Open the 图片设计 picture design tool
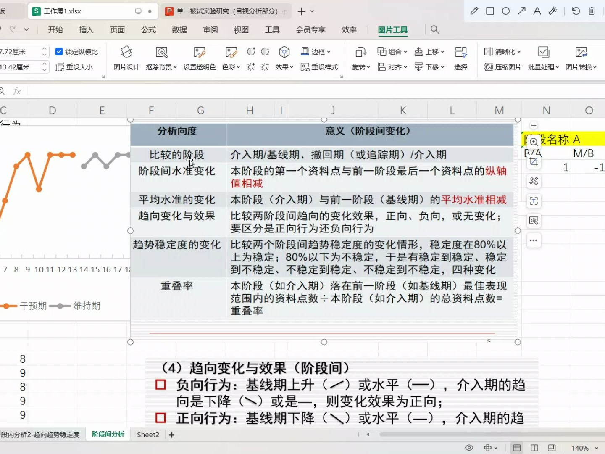Screen dimensions: 605x454 coord(126,59)
